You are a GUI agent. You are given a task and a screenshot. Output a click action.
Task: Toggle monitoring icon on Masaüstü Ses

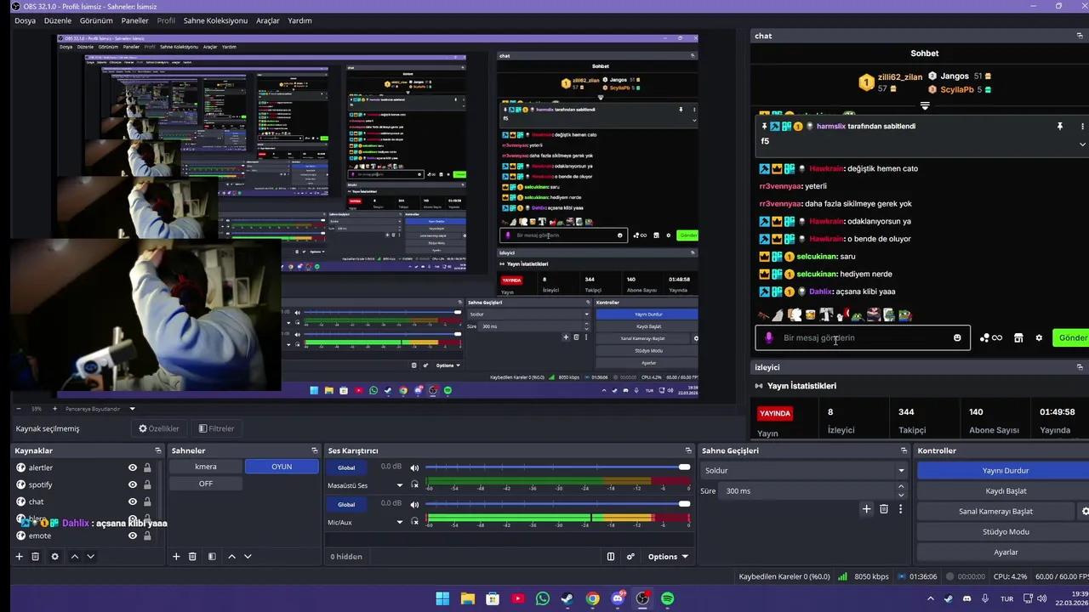click(415, 485)
